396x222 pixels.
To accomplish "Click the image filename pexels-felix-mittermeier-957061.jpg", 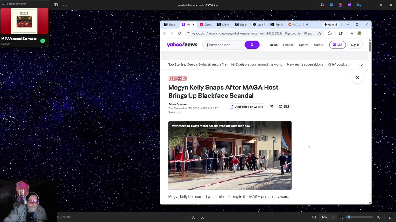I will [198, 5].
